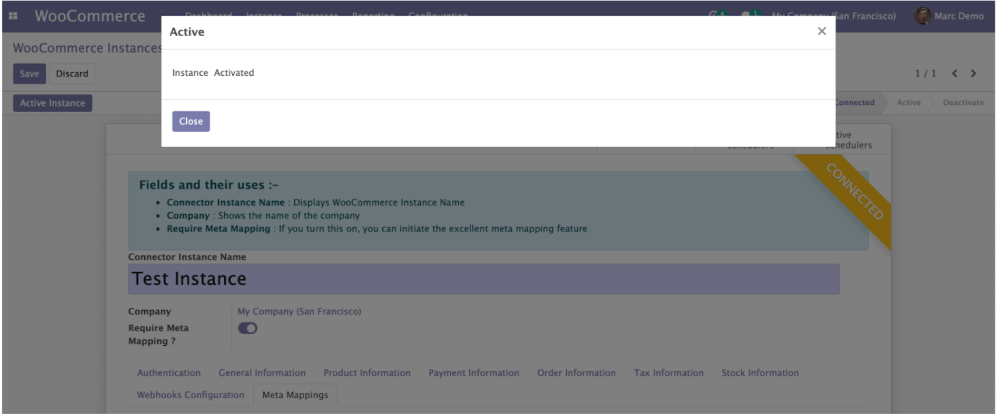
Task: Open the San Francisco company switcher
Action: click(x=864, y=16)
